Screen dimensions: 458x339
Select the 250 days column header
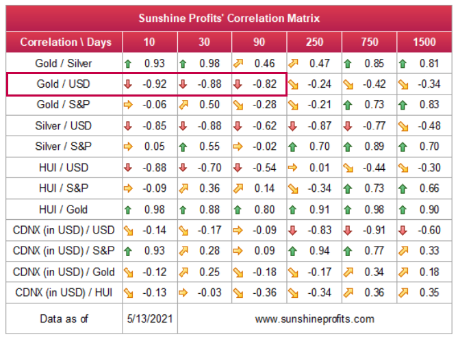[x=314, y=42]
